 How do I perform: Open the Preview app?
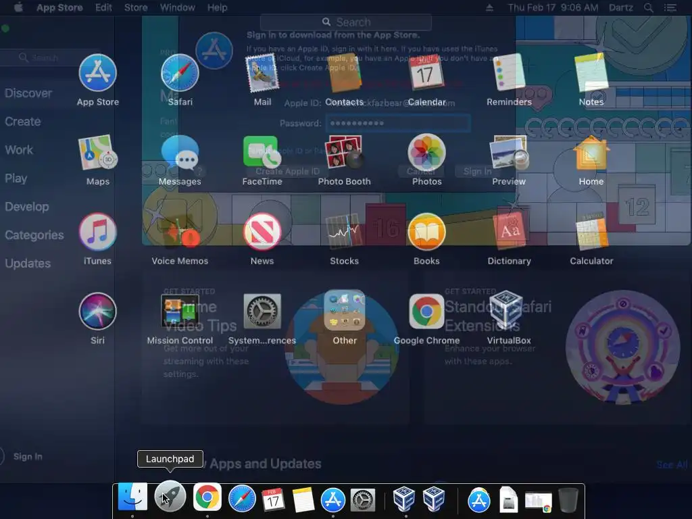click(x=509, y=152)
